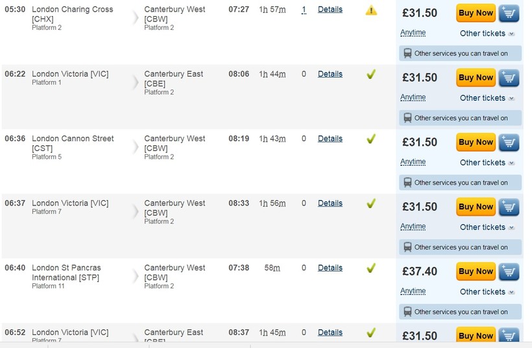Open Other tickets dropdown for the 06:36 train
This screenshot has width=532, height=348.
(x=487, y=163)
